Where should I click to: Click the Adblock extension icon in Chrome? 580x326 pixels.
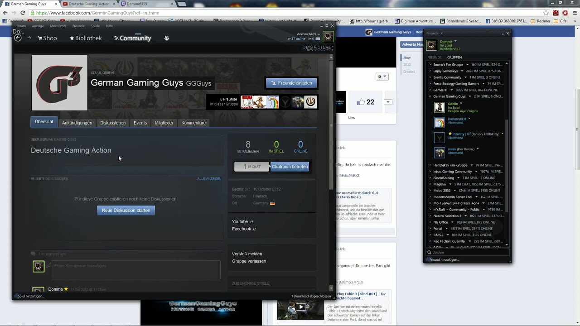point(565,13)
